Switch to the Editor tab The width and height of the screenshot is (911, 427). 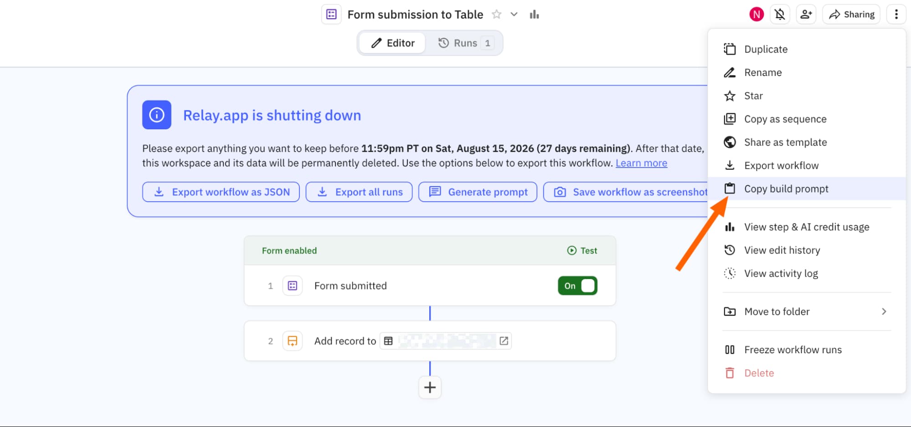[392, 43]
